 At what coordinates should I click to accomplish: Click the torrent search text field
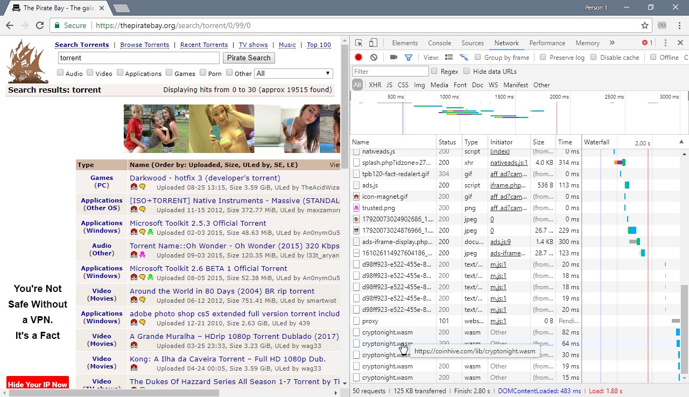[x=139, y=58]
